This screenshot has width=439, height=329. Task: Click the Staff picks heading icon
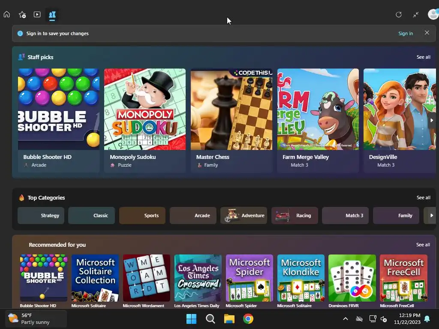click(x=21, y=57)
